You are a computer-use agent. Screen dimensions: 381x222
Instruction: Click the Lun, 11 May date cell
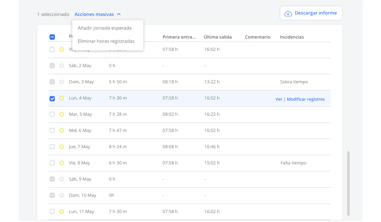click(x=82, y=212)
